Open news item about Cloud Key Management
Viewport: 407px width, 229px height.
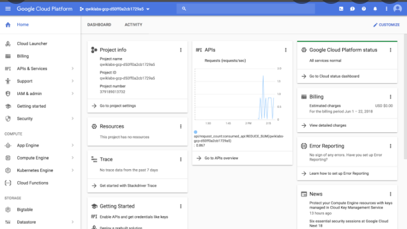351,206
